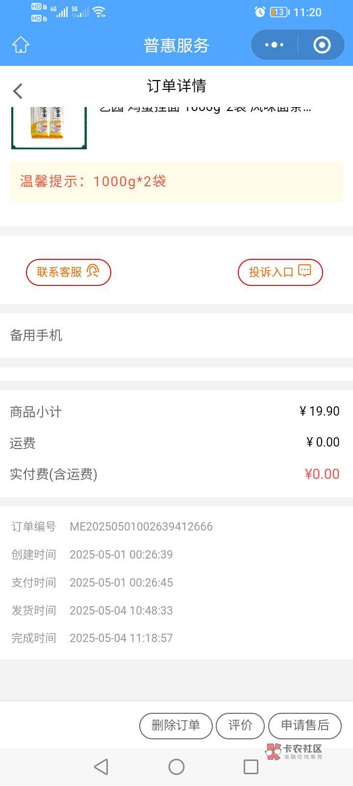Tap the 温馨提示 1000g*2袋 notice banner
The height and width of the screenshot is (786, 353).
point(176,181)
